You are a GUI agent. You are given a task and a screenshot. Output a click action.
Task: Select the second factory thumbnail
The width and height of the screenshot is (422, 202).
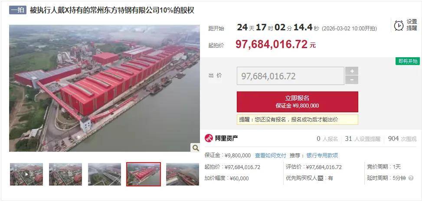pyautogui.click(x=65, y=174)
